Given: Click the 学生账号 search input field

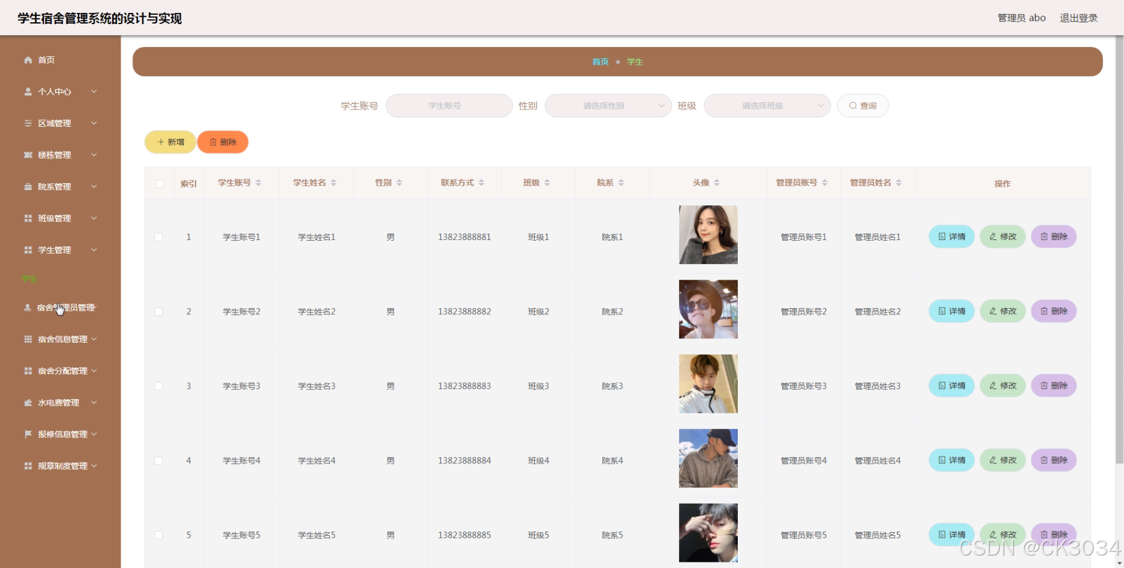Looking at the screenshot, I should click(448, 105).
